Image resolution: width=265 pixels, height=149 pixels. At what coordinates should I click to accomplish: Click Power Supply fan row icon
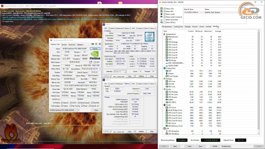coord(166,76)
